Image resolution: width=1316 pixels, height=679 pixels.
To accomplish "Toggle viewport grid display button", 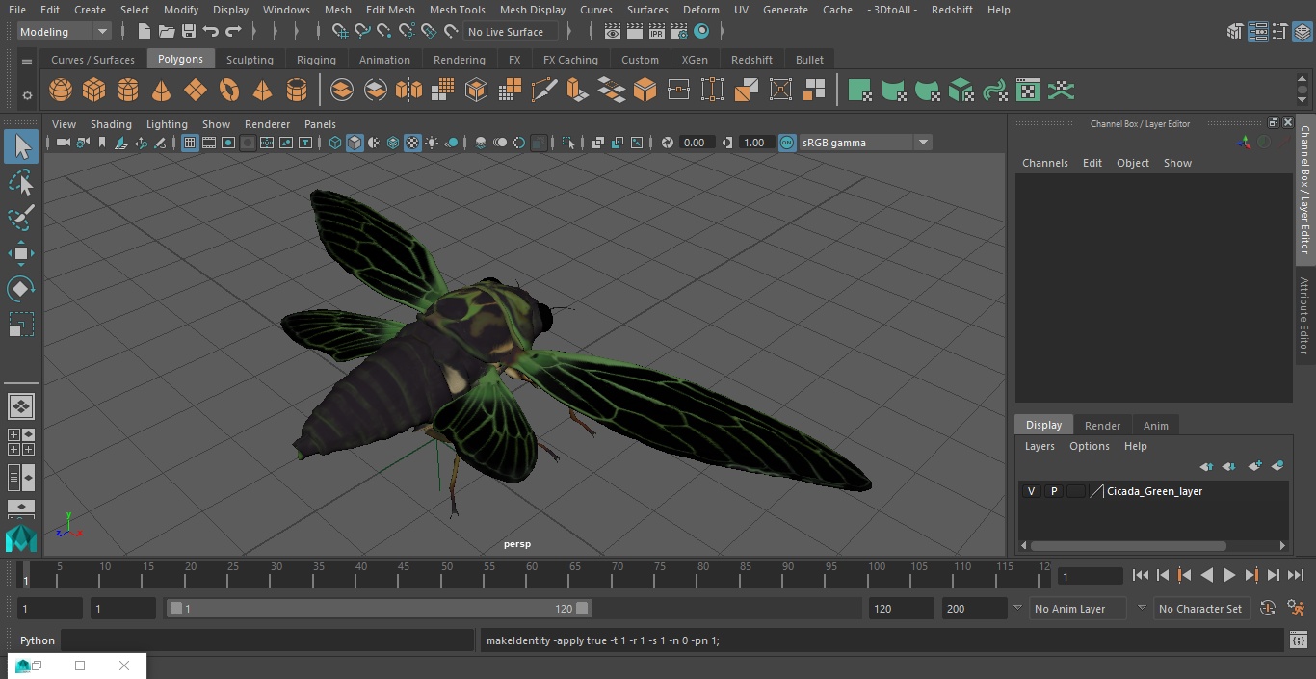I will [190, 143].
